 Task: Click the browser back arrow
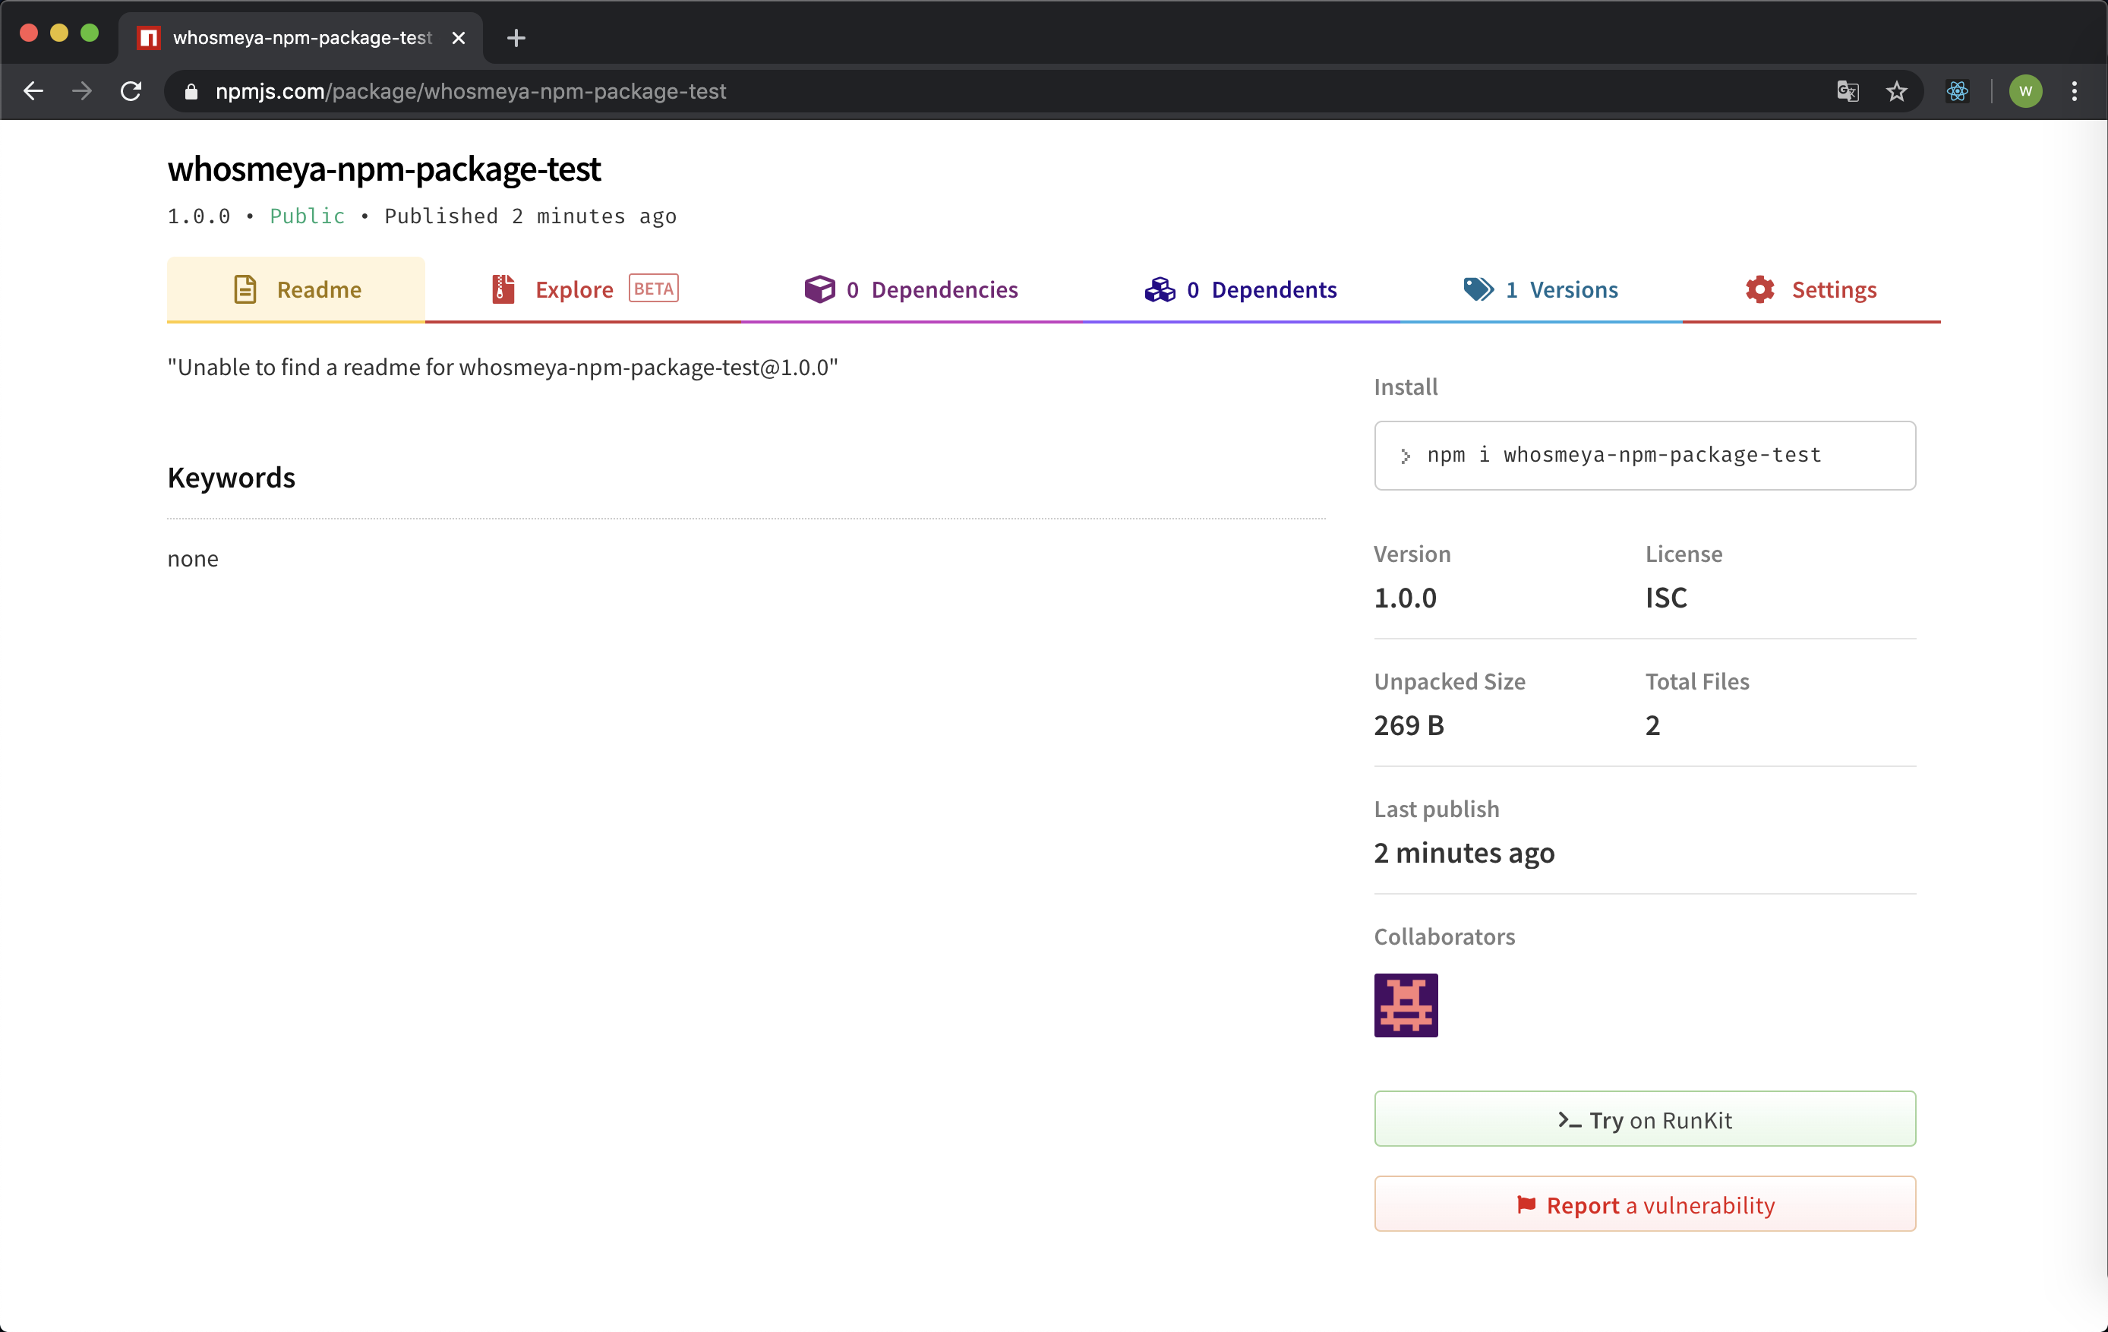pyautogui.click(x=33, y=91)
